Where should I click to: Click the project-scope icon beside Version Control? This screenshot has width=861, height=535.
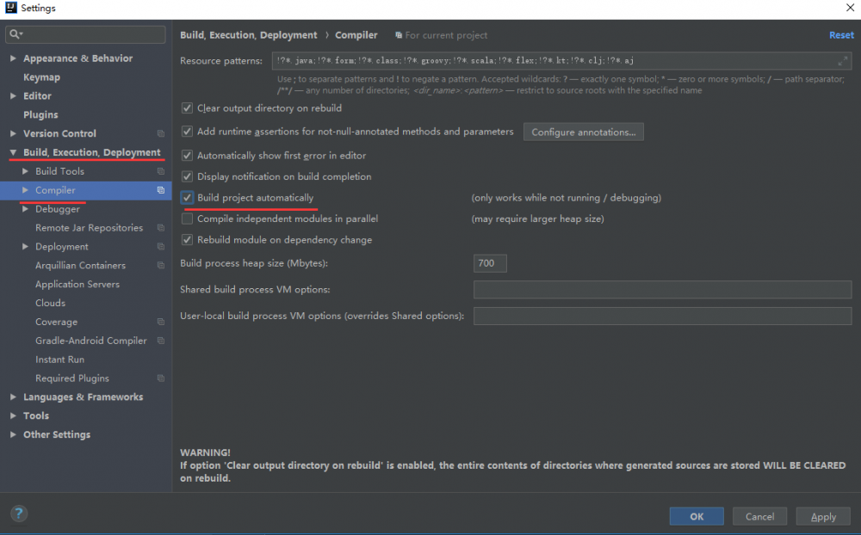tap(160, 133)
